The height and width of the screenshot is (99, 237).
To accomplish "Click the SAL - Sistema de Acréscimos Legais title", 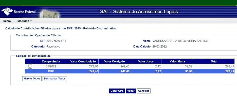I will pos(139,12).
